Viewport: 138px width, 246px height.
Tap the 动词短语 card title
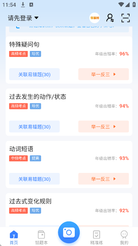coord(21,149)
